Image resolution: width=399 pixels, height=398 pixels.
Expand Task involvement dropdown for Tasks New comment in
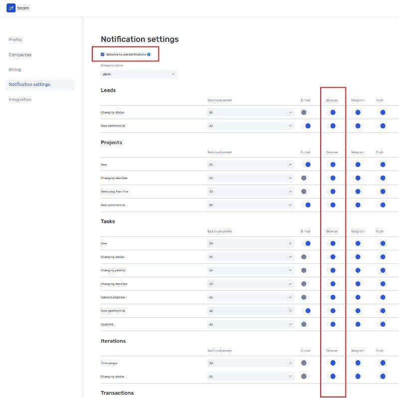point(251,311)
